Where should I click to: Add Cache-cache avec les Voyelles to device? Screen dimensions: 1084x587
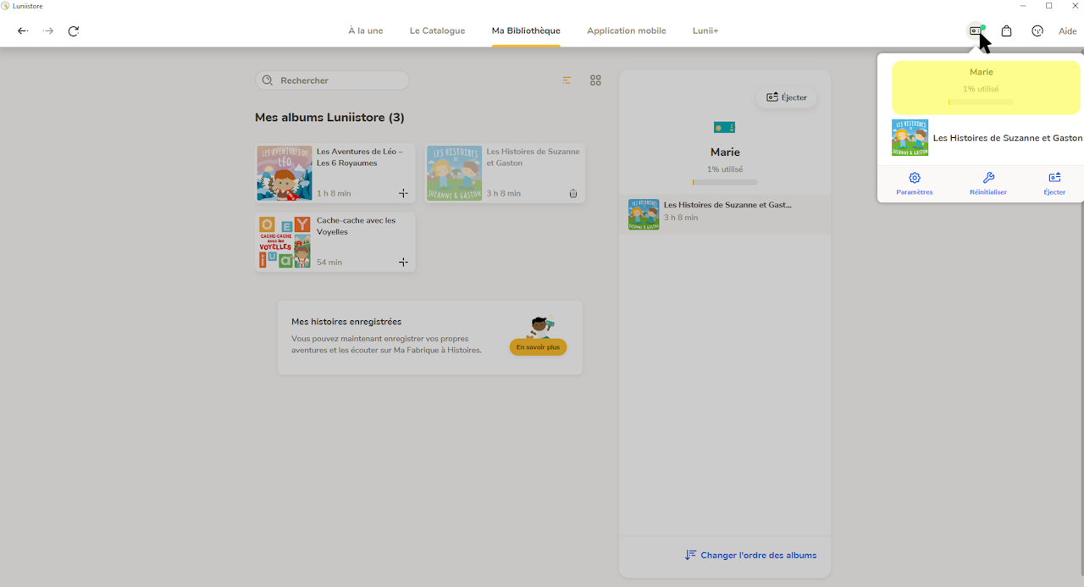[403, 263]
